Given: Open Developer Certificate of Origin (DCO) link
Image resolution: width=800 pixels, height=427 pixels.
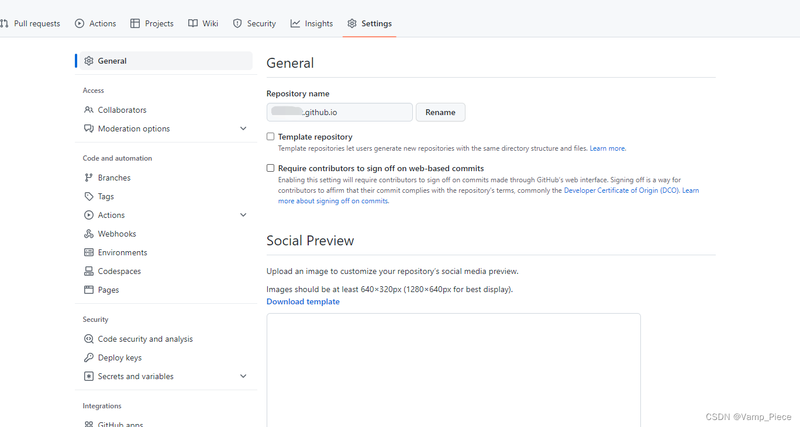Looking at the screenshot, I should [622, 190].
